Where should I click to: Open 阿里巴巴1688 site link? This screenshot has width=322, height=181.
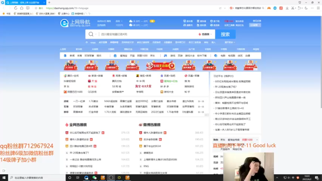73,92
